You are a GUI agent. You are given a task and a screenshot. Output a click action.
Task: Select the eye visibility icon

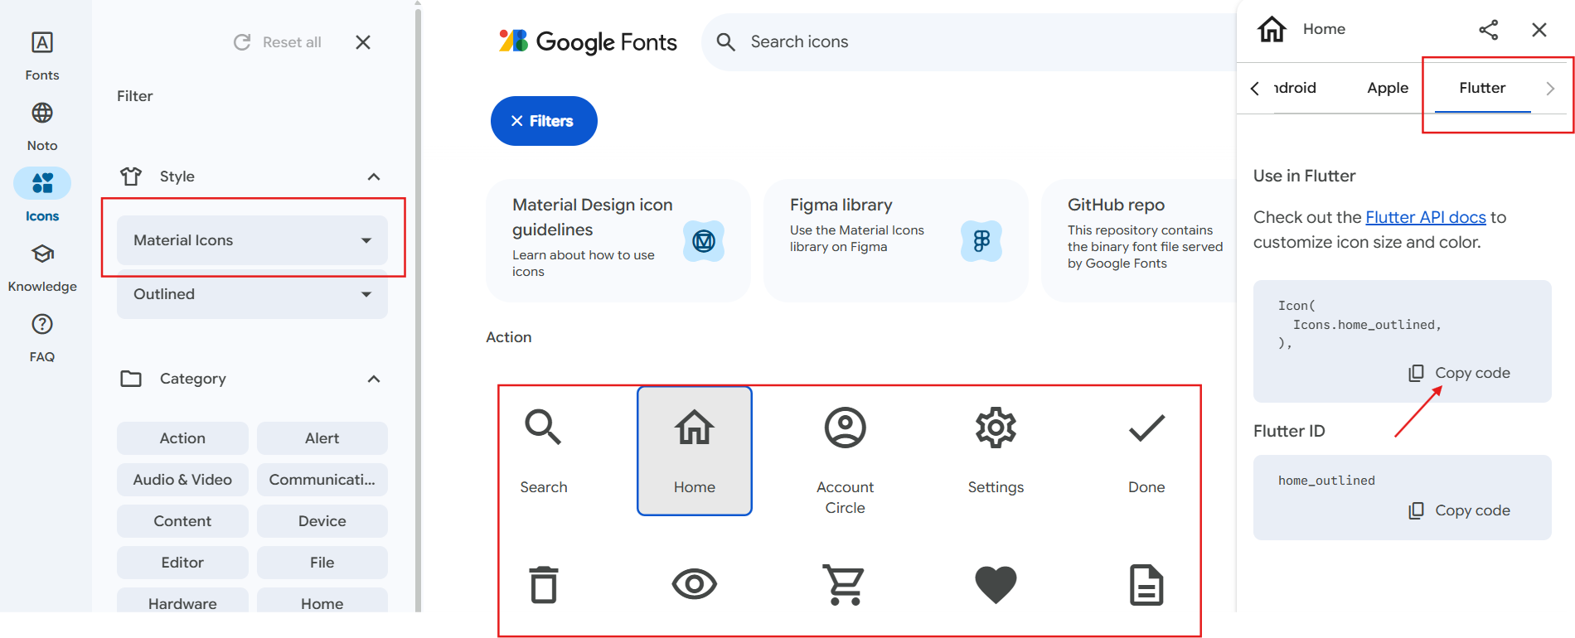click(x=695, y=584)
